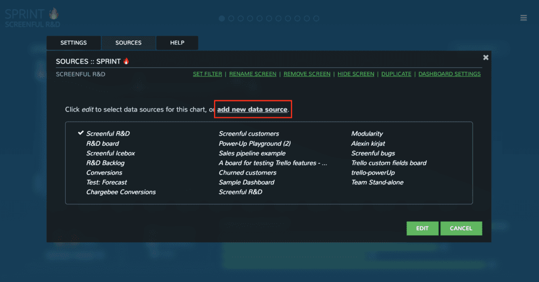Click the green Edit button

(x=422, y=229)
